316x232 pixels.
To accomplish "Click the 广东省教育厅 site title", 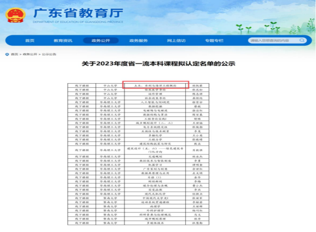I will pyautogui.click(x=78, y=13).
